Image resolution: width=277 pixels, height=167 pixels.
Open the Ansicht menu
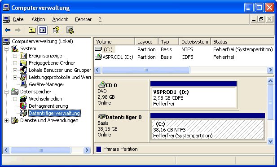pyautogui.click(x=60, y=19)
